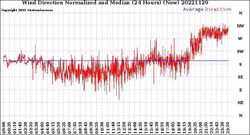Click the 14:00 time label
This screenshot has height=135, width=250.
(x=135, y=128)
